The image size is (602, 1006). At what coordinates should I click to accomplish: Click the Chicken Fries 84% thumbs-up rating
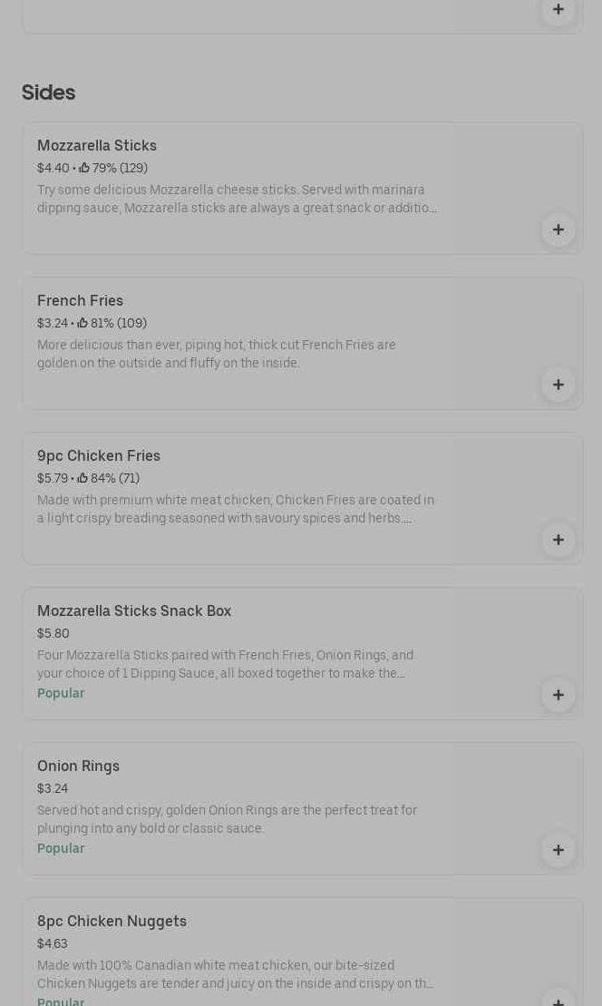pyautogui.click(x=109, y=479)
